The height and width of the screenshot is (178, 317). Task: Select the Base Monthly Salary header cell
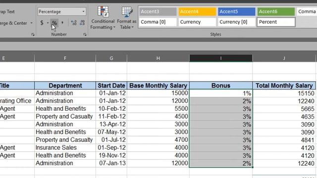[x=158, y=86]
